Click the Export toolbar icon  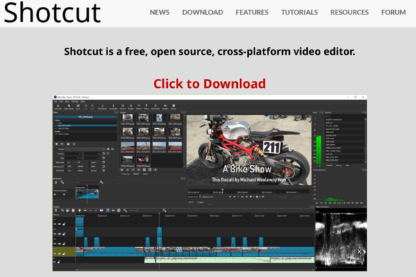[x=173, y=107]
